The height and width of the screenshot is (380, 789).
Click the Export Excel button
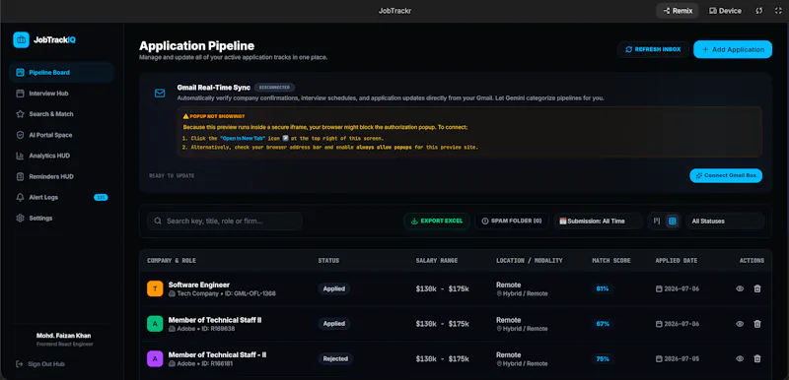(437, 221)
